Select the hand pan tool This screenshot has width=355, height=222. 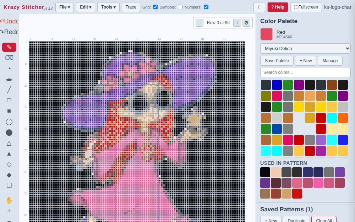(9, 200)
